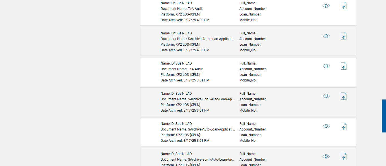Click file-arrow icon on the partially visible SArchive-Scn1 record
The width and height of the screenshot is (386, 166).
(343, 157)
